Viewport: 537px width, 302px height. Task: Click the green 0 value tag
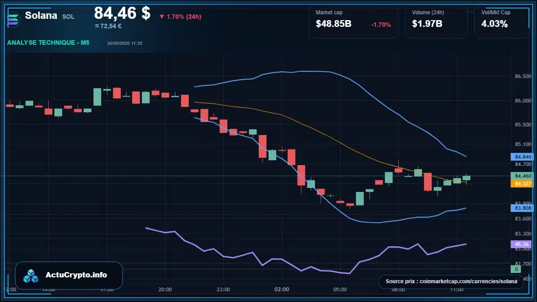tap(516, 269)
